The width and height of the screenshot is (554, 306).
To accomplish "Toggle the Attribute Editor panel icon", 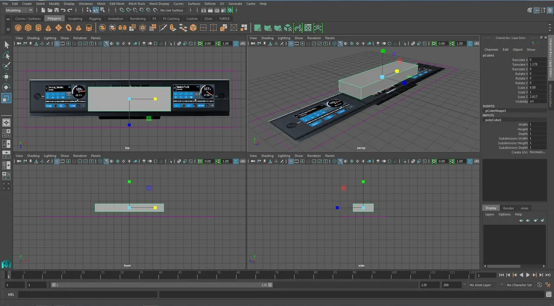I will click(x=536, y=10).
